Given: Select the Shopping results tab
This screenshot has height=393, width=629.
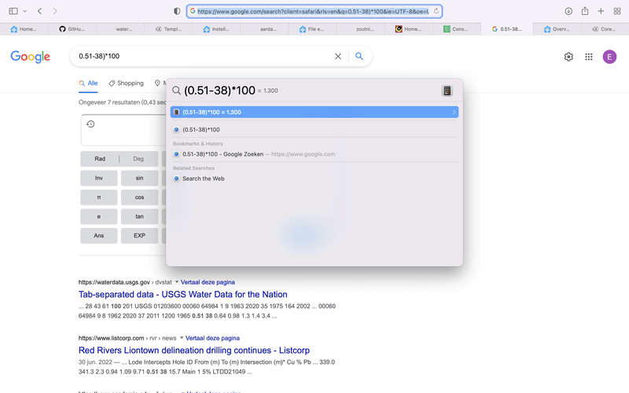Looking at the screenshot, I should (126, 83).
